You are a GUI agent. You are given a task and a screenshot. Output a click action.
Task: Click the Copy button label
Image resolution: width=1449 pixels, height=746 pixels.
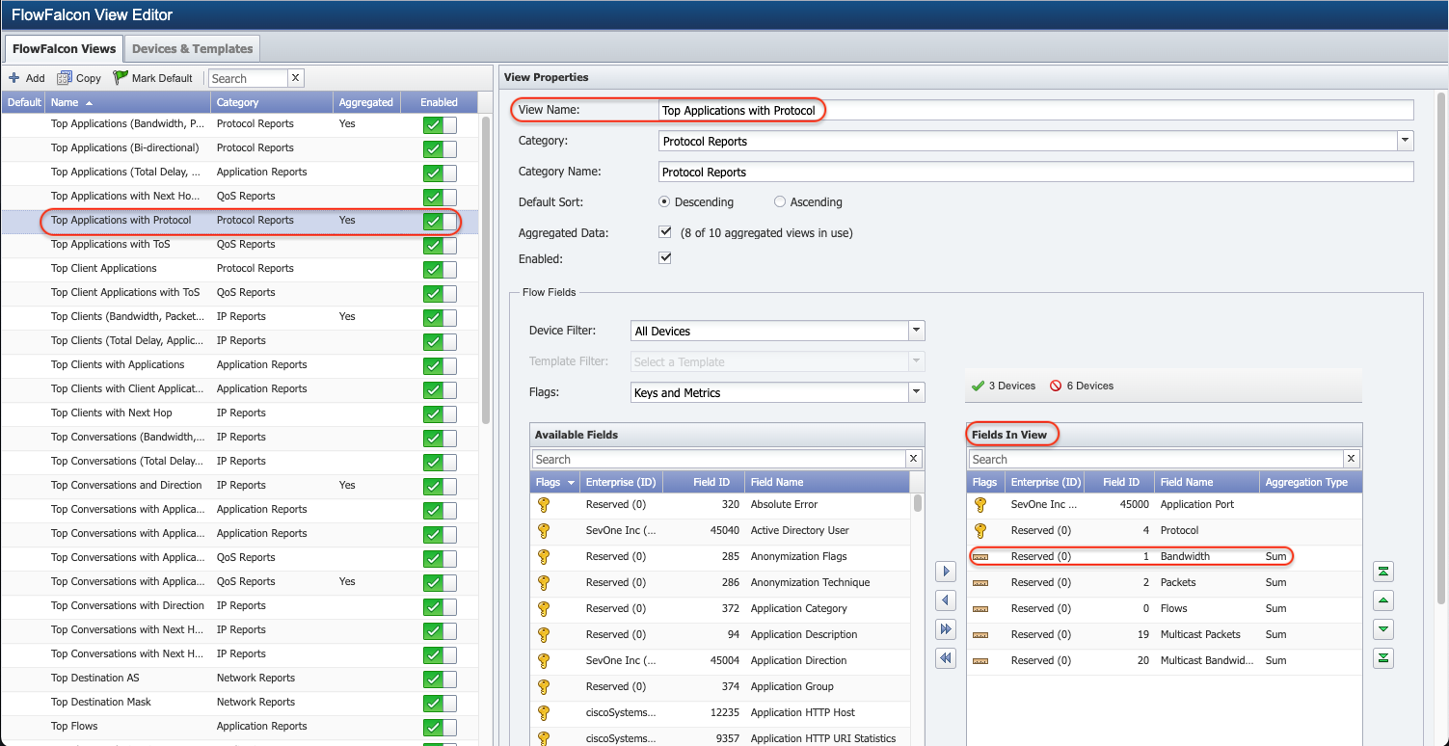(x=89, y=78)
